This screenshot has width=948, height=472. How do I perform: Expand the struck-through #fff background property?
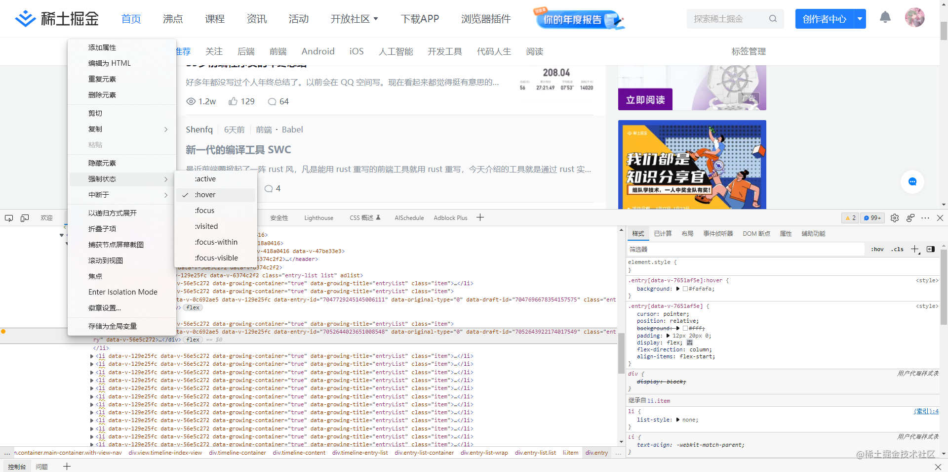(677, 328)
